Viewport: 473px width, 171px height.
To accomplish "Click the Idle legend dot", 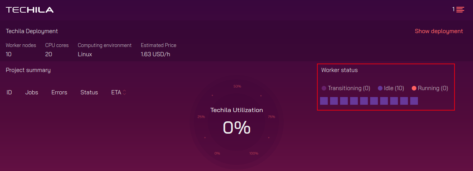I will pos(380,88).
